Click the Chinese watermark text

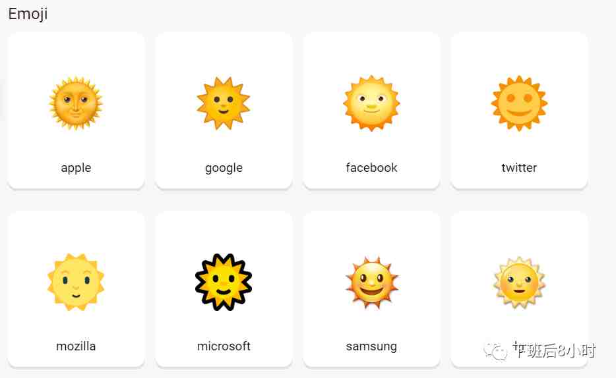(554, 350)
